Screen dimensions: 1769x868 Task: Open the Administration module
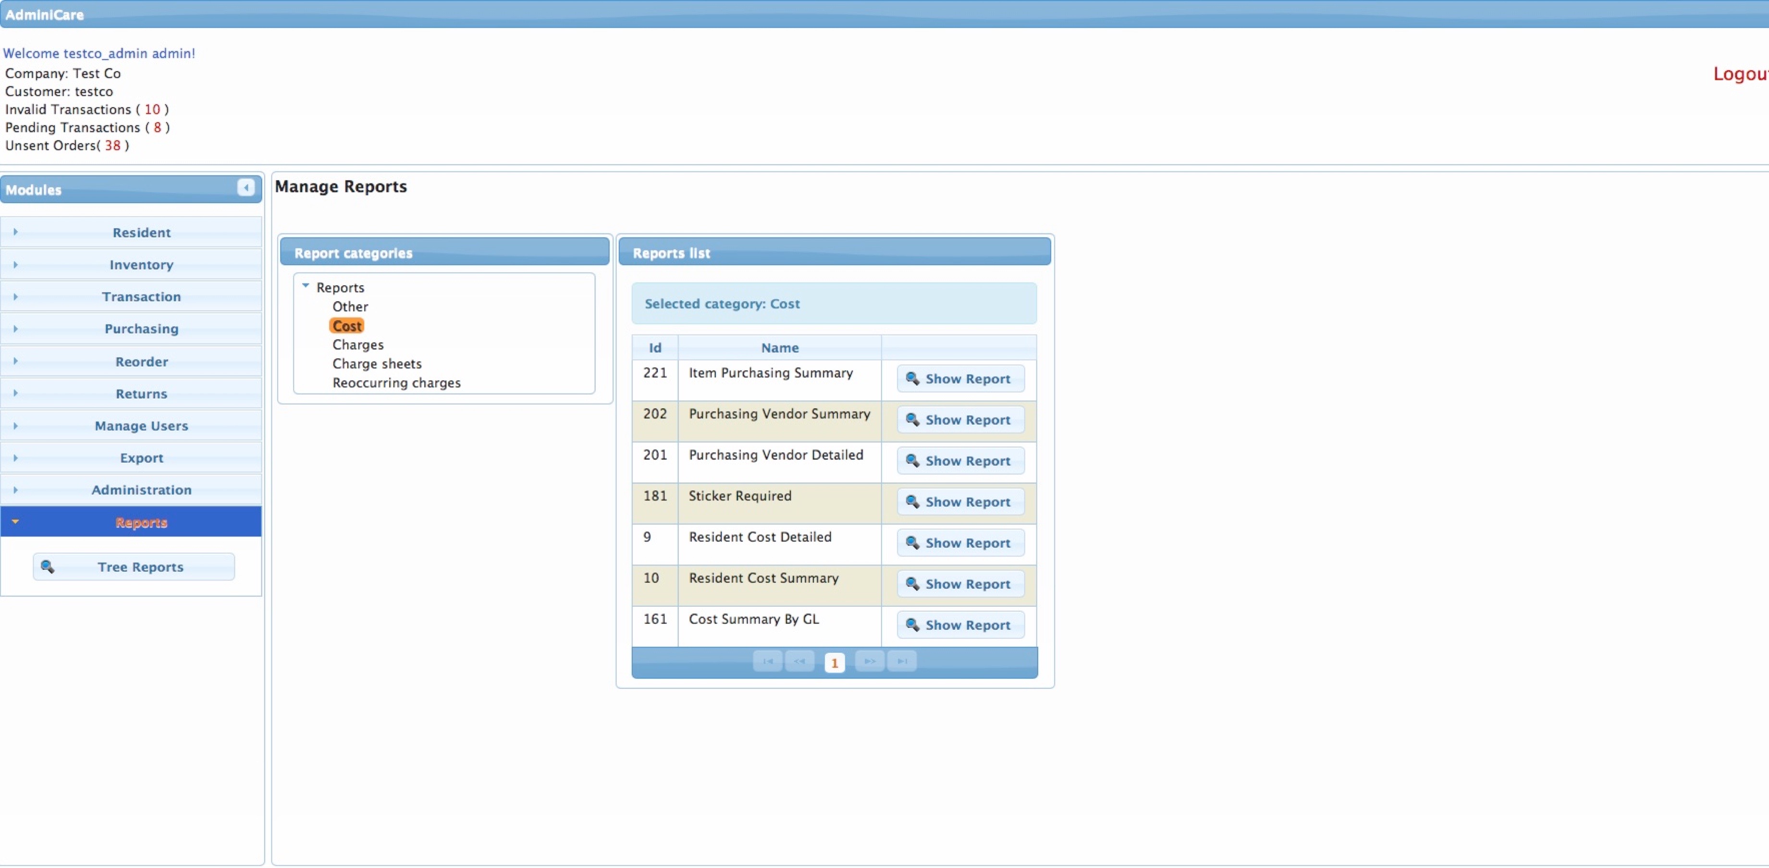coord(141,489)
